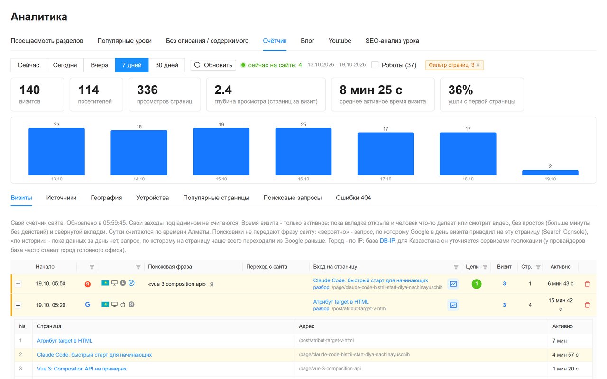The width and height of the screenshot is (607, 379).
Task: Click the Google source icon in 05:29 row
Action: 88,305
